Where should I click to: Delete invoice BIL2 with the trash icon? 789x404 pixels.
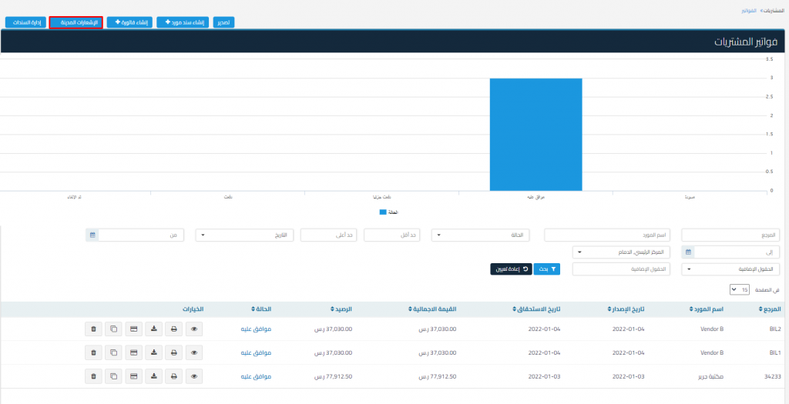(93, 329)
